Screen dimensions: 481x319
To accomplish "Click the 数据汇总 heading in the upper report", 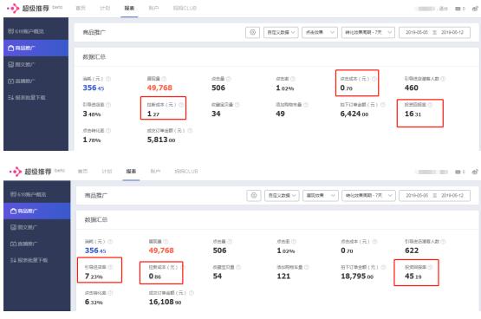I will [94, 56].
